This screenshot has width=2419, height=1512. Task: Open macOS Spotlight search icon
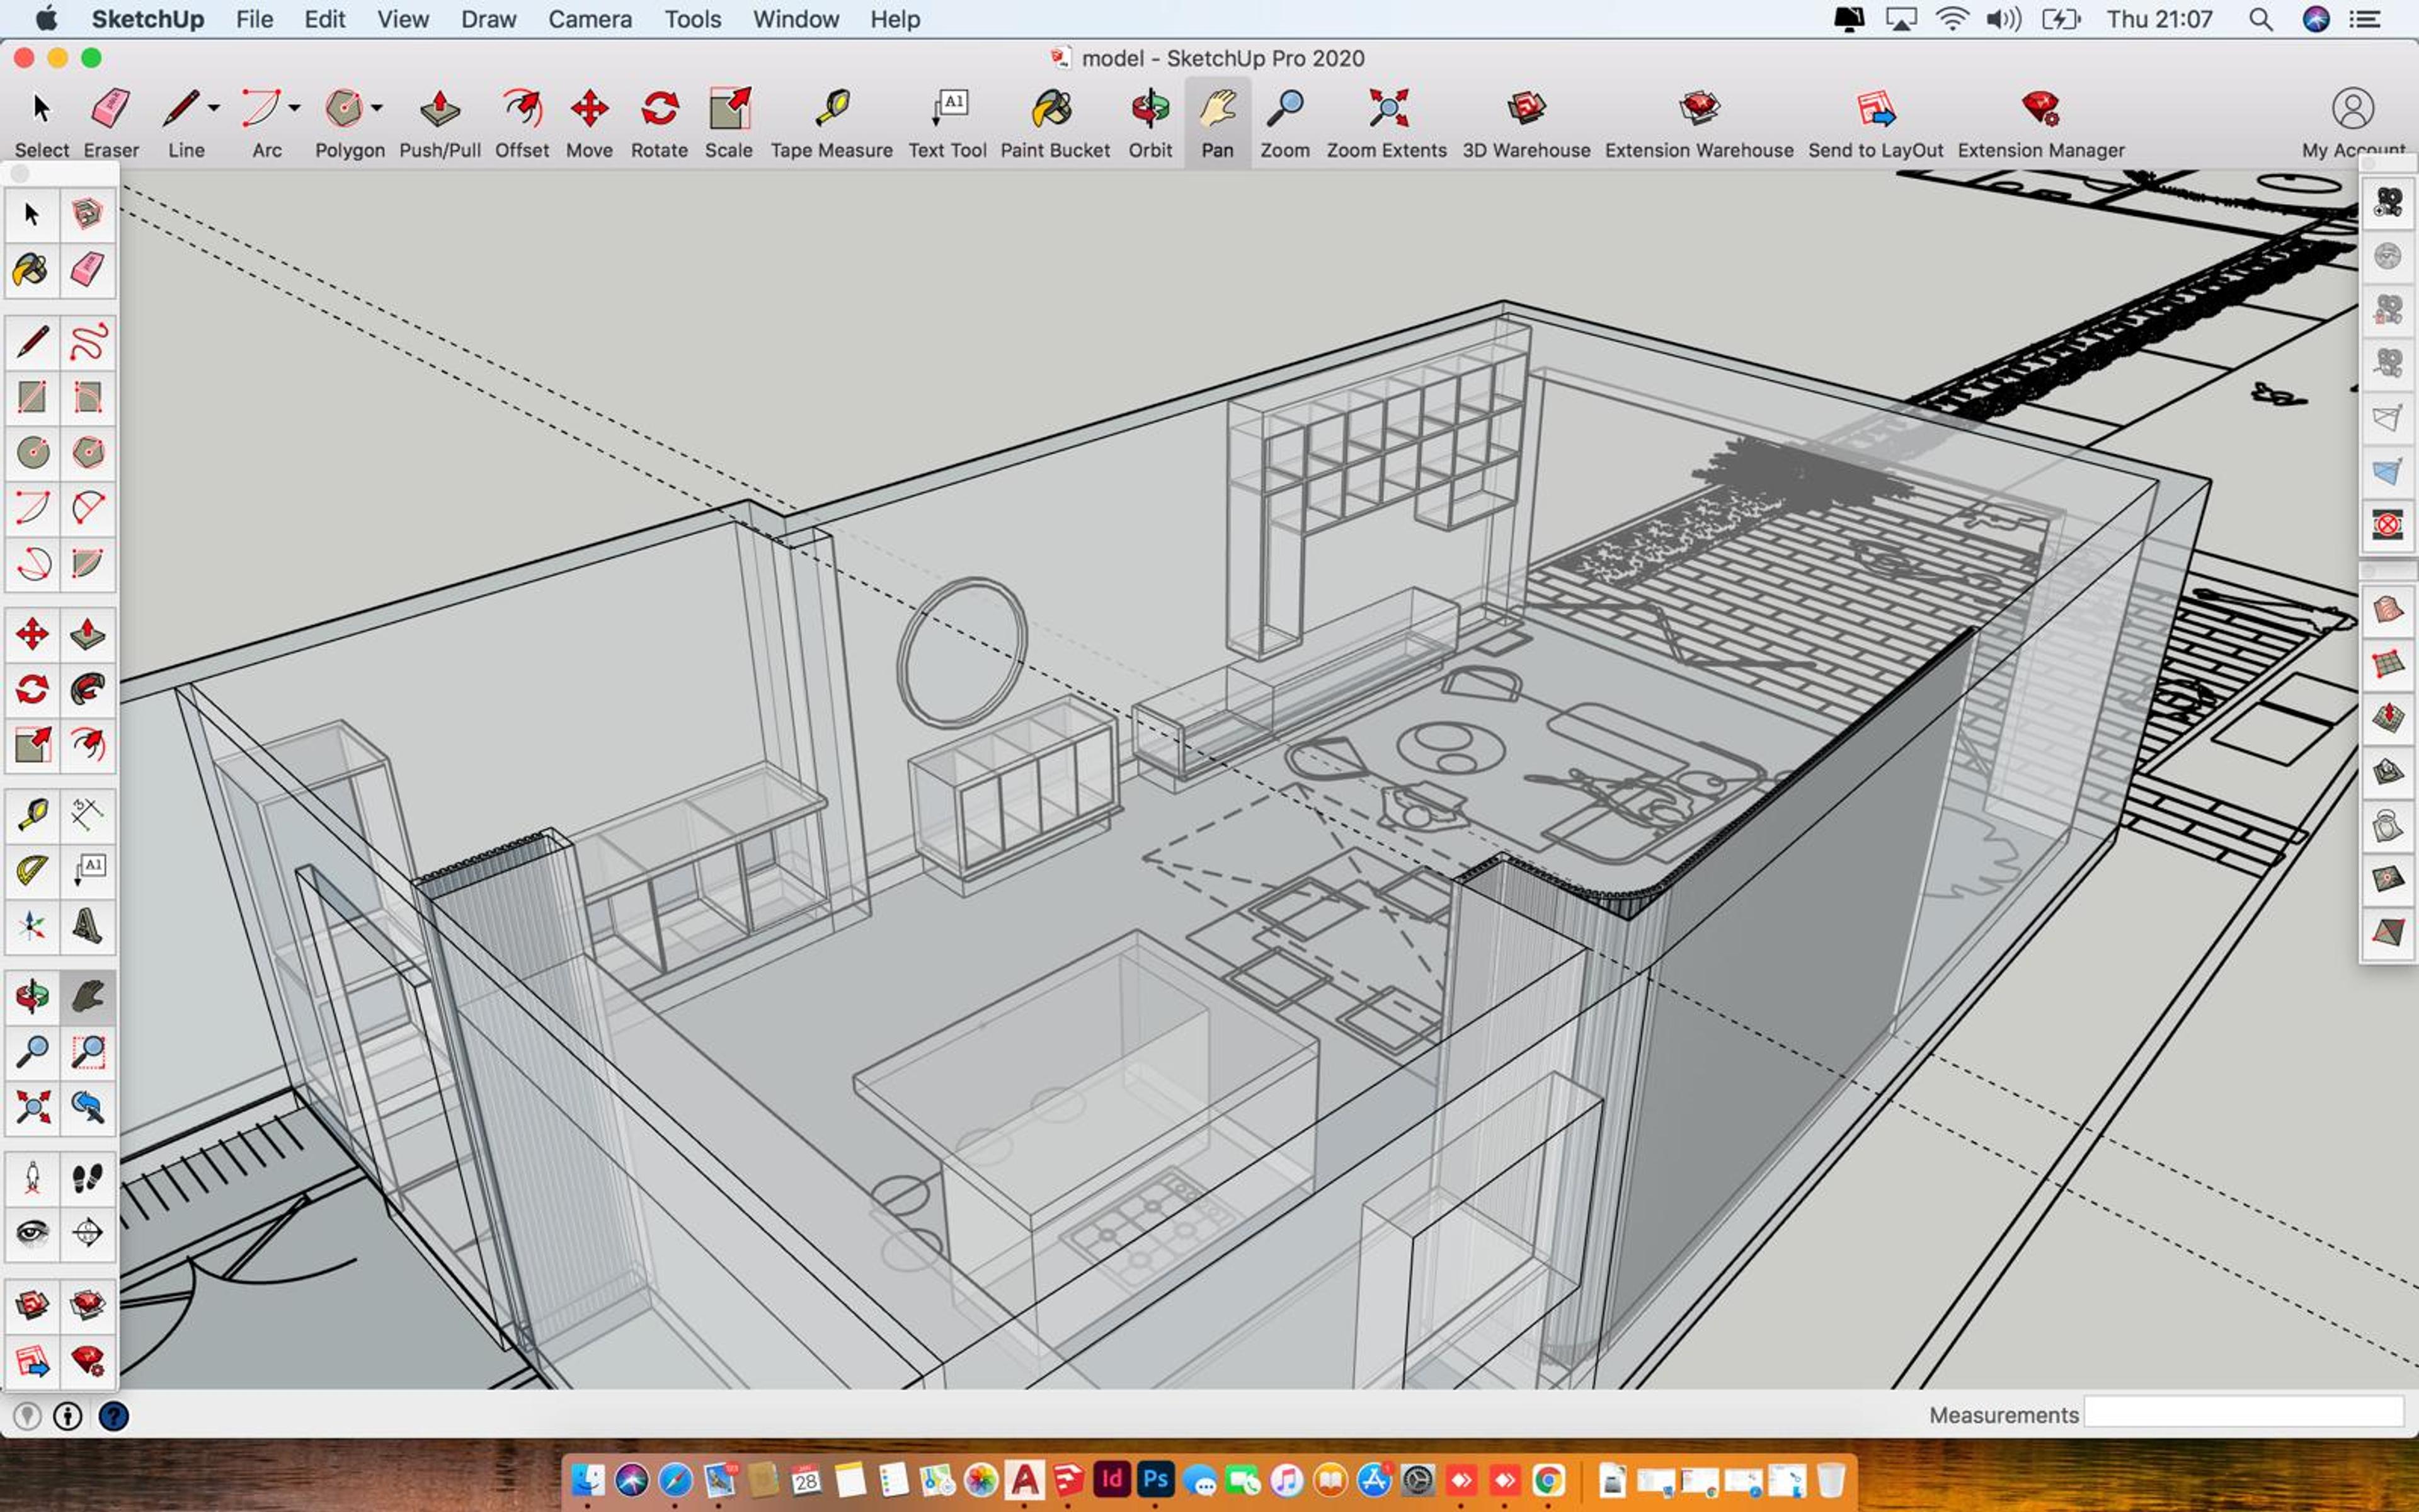2260,19
